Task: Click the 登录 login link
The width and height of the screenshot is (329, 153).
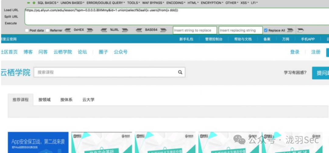Action: pos(295,52)
